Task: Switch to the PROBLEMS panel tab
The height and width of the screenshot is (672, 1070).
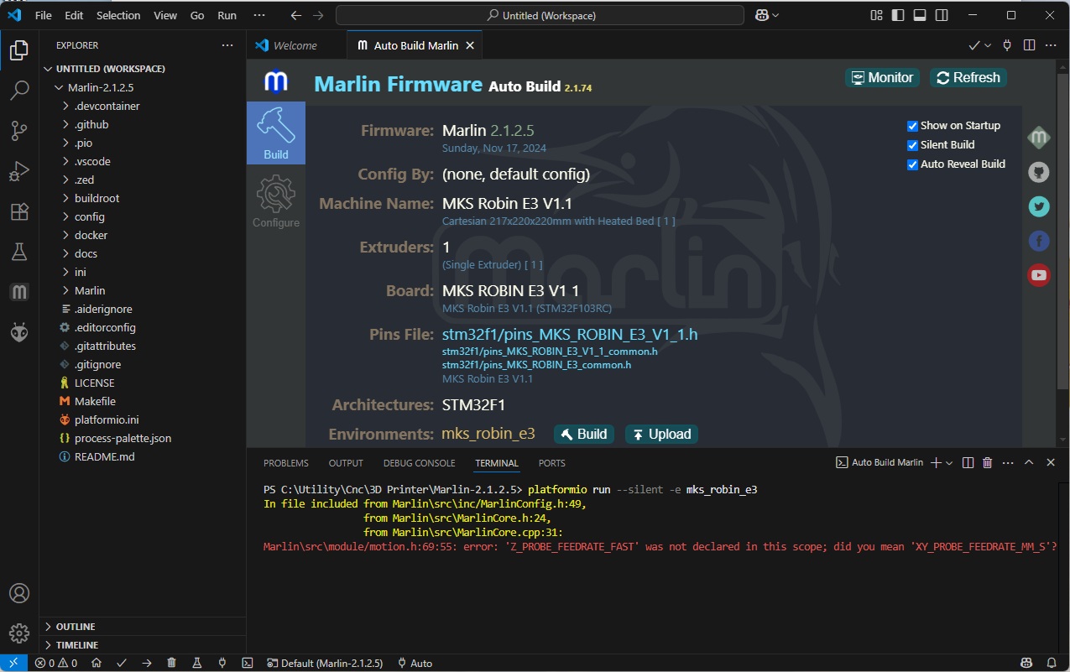Action: [x=285, y=463]
